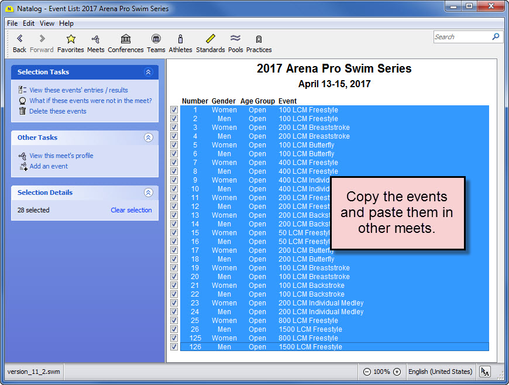
Task: Click Delete these events link
Action: click(57, 111)
